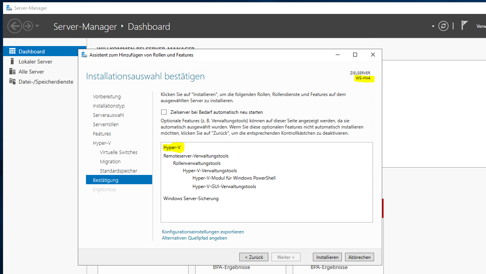This screenshot has width=486, height=274.
Task: Click Konfigurationseinstellungen exportieren link
Action: 203,232
